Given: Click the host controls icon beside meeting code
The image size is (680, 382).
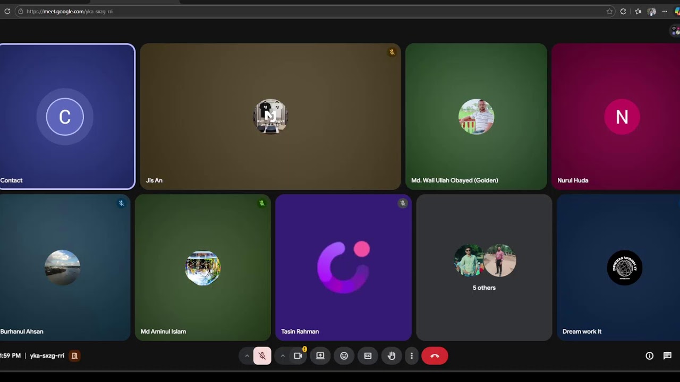Looking at the screenshot, I should 74,355.
